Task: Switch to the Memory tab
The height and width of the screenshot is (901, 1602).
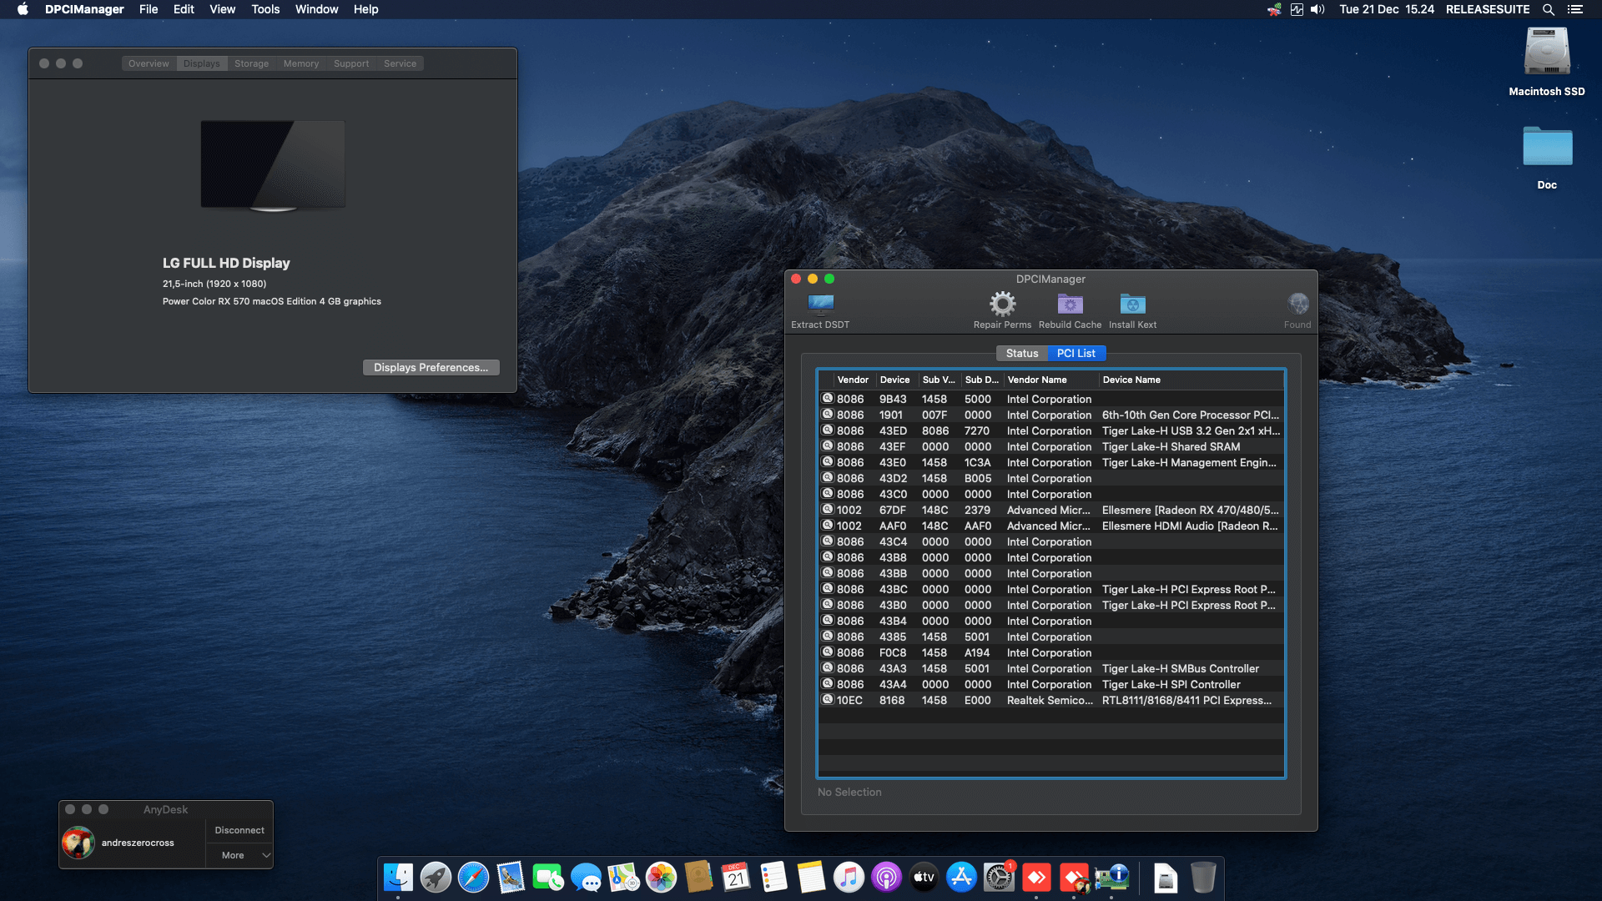Action: (300, 63)
